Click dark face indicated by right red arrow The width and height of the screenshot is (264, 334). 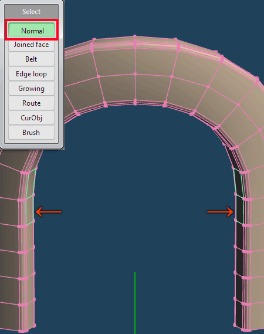pos(240,210)
